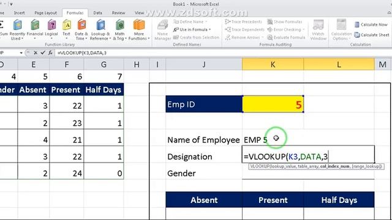Open the Watch Window
Viewport: 392px width, 220px height.
click(318, 30)
